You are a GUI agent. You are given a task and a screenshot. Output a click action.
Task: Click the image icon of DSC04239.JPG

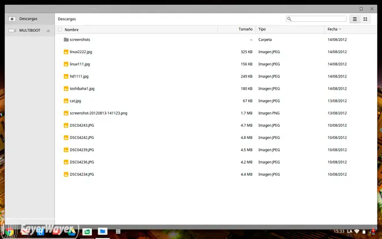[x=66, y=150]
